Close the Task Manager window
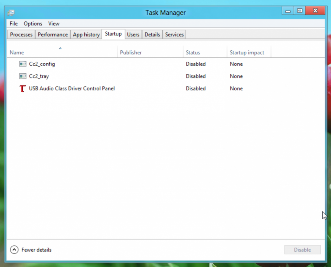This screenshot has height=267, width=331. [315, 11]
